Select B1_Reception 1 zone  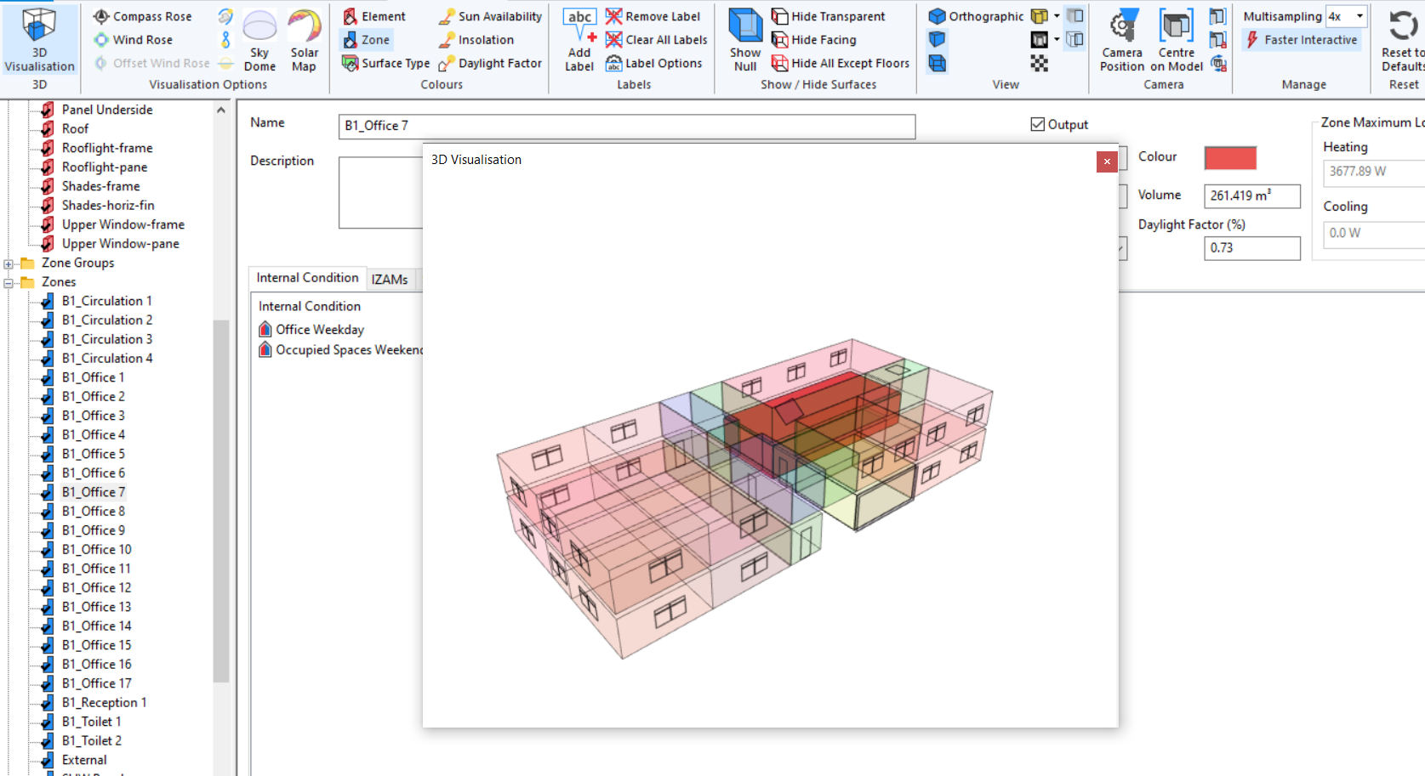pos(104,703)
